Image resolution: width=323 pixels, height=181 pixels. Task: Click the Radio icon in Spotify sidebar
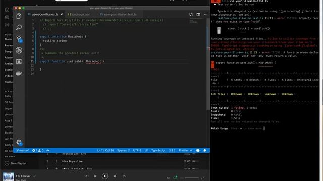7,25
